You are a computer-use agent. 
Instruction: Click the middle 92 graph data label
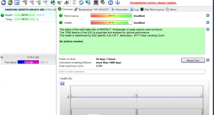(137, 95)
